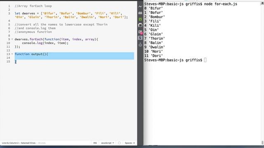Click line number 14 in the gutter

click(8, 58)
